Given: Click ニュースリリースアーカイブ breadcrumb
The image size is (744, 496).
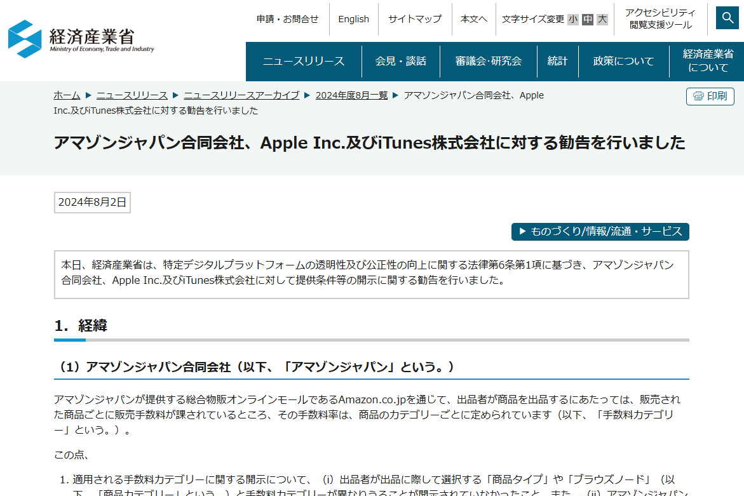Looking at the screenshot, I should (x=241, y=95).
